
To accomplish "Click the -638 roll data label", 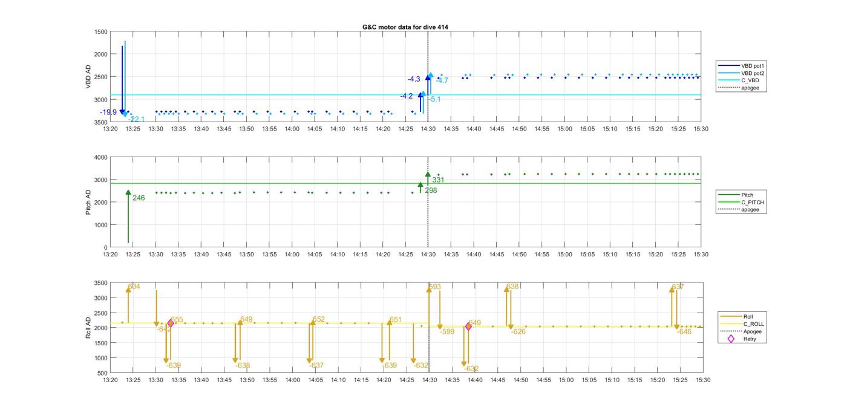I will [242, 365].
